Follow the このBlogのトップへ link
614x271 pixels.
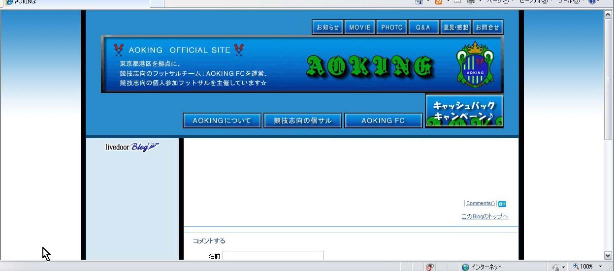pos(485,216)
